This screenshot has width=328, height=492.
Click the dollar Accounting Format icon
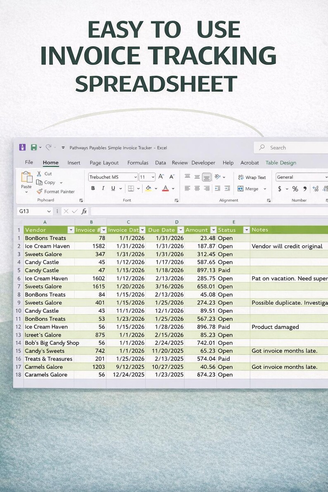[x=280, y=188]
